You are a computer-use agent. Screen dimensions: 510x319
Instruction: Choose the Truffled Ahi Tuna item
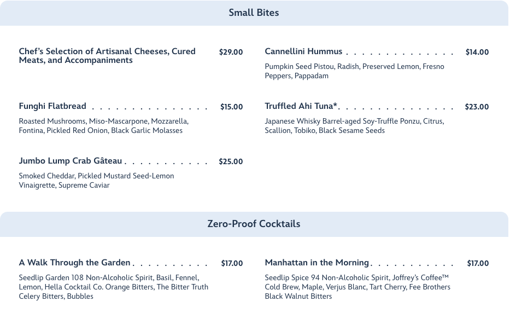click(301, 106)
